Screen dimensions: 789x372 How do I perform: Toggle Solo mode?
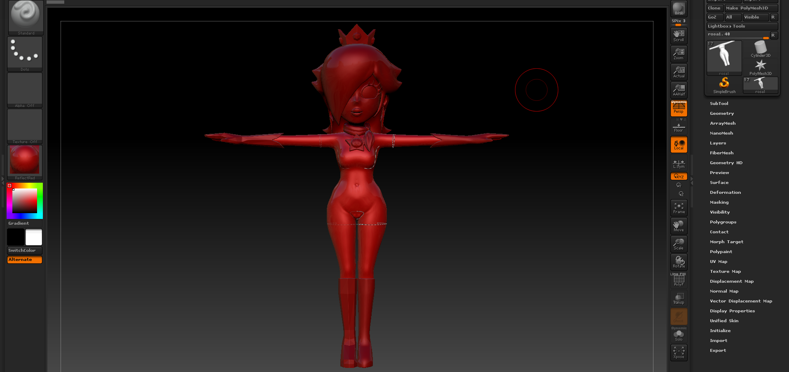point(679,335)
